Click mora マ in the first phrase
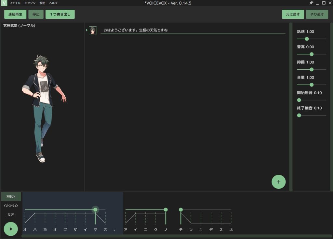This screenshot has width=333, height=239. tap(95, 230)
